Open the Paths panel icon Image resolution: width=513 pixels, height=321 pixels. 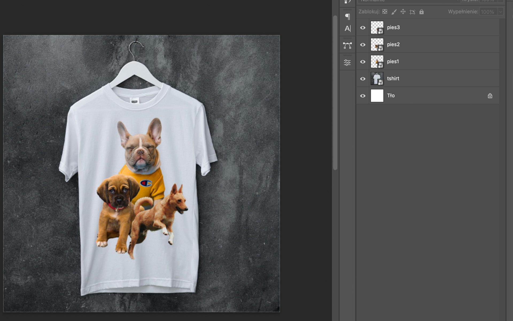[347, 45]
